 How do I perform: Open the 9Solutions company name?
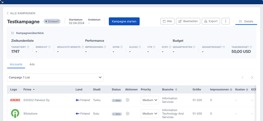(30, 114)
